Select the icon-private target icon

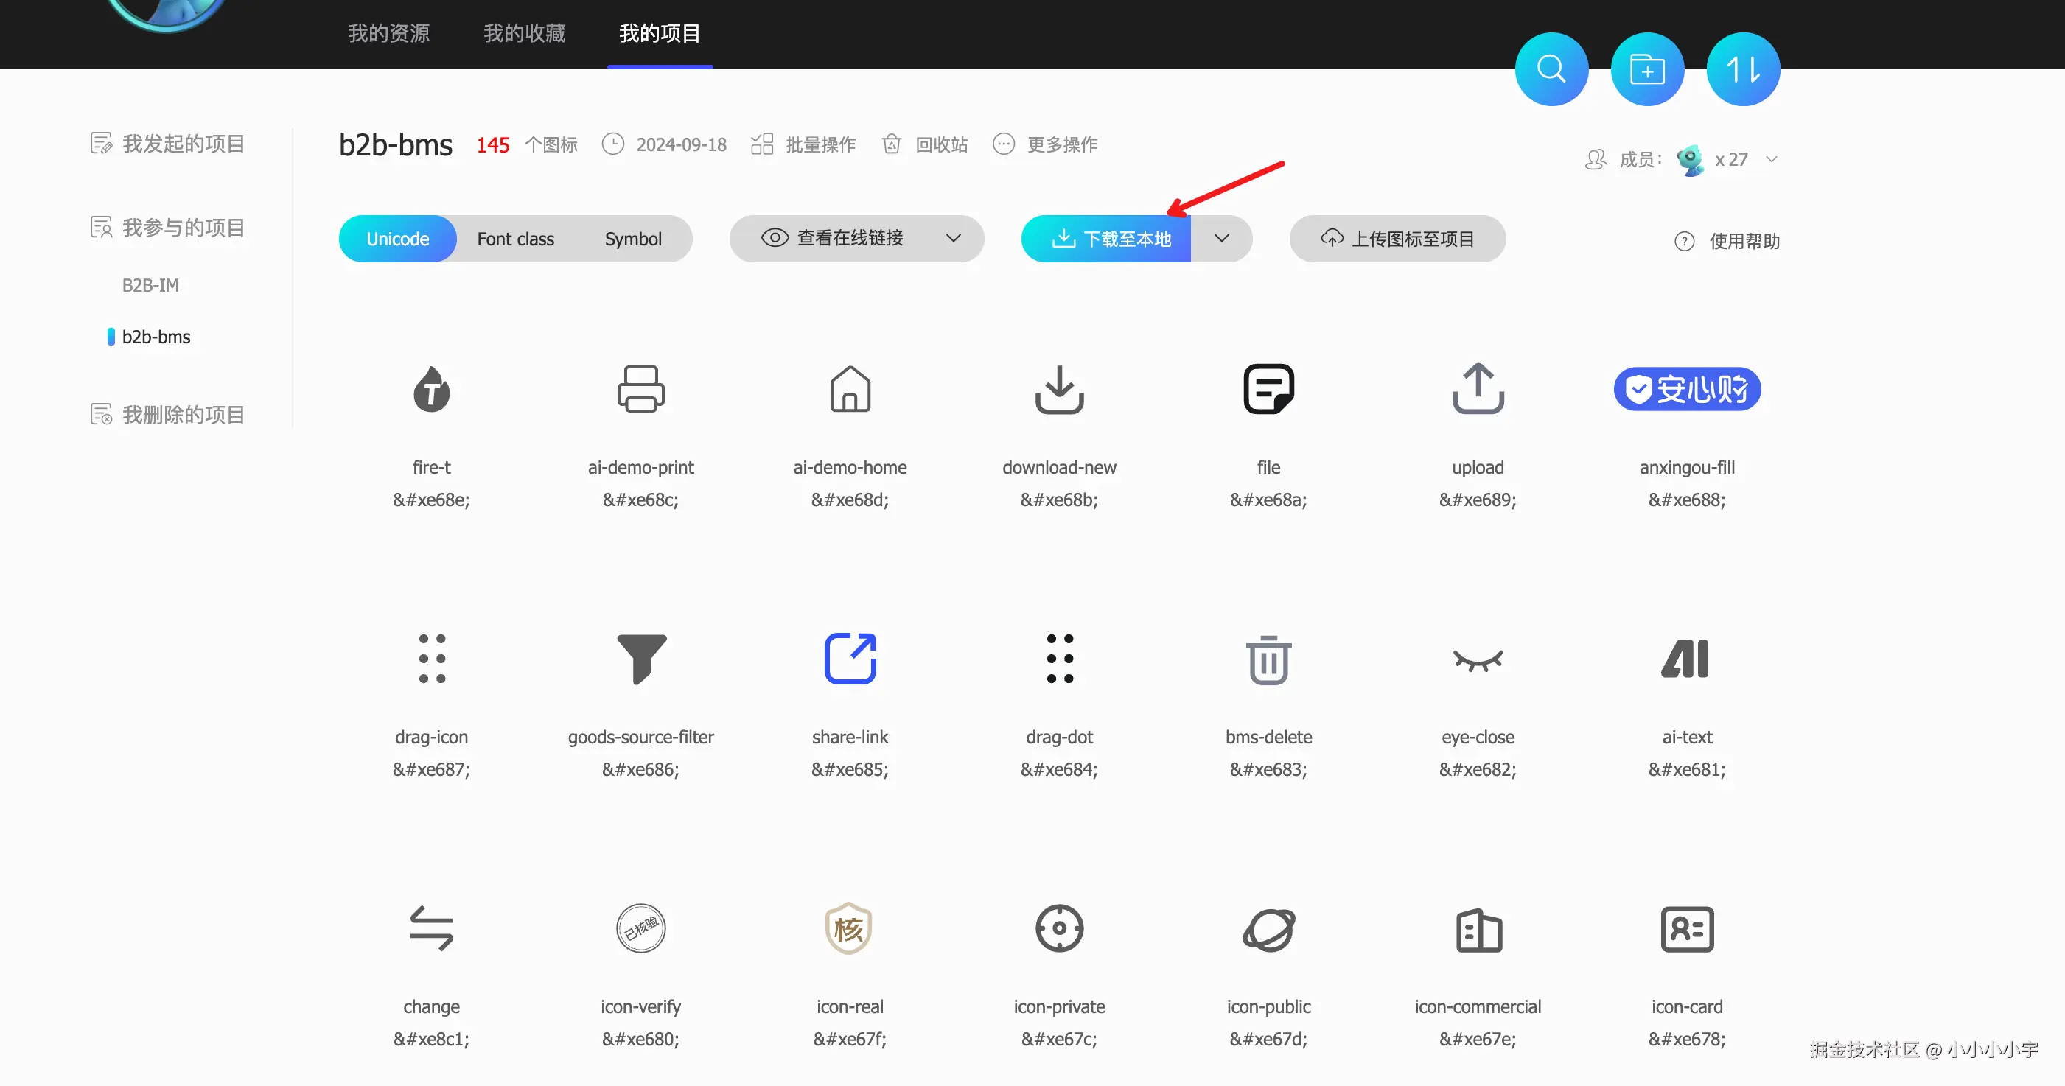tap(1059, 929)
